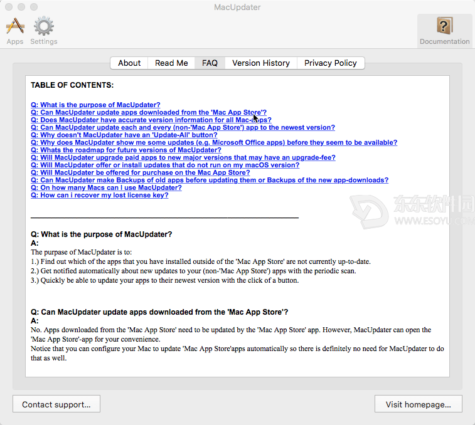
Task: Follow link 'What is the purpose of MacUpdater?'
Action: coord(95,105)
